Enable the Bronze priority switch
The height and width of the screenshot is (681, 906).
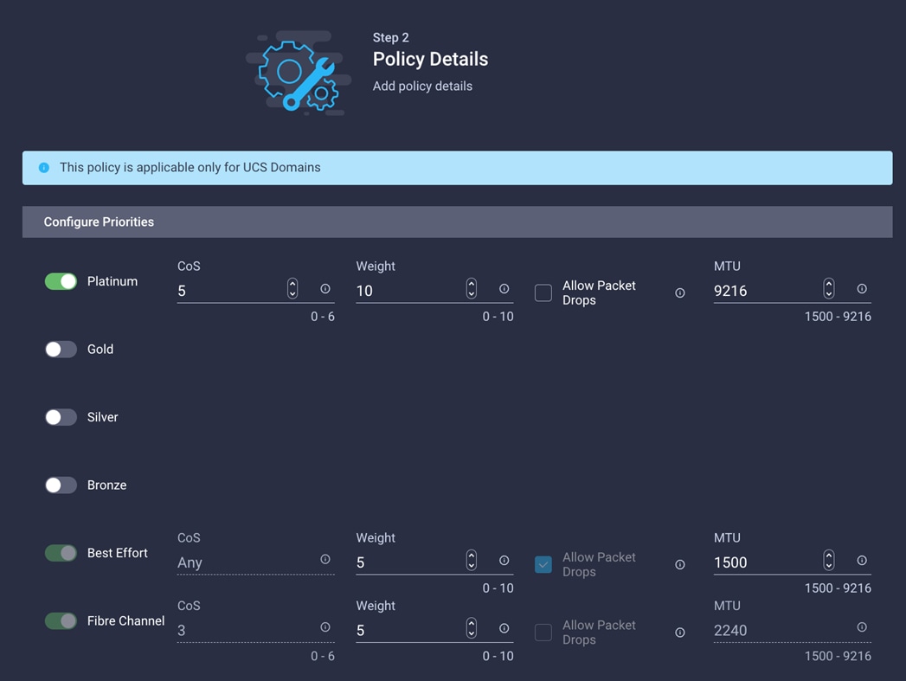(x=61, y=485)
